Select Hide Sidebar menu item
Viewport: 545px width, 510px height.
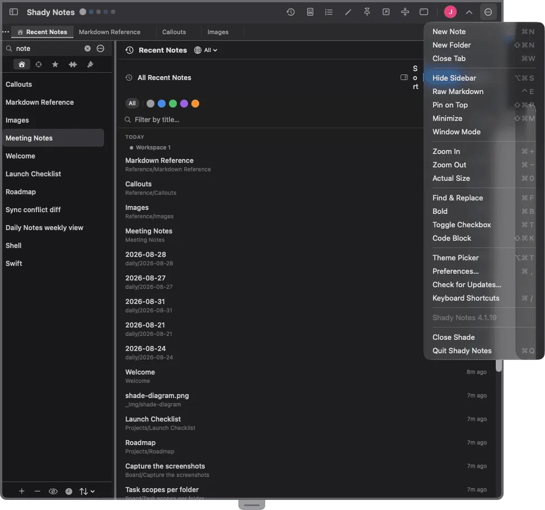coord(483,78)
